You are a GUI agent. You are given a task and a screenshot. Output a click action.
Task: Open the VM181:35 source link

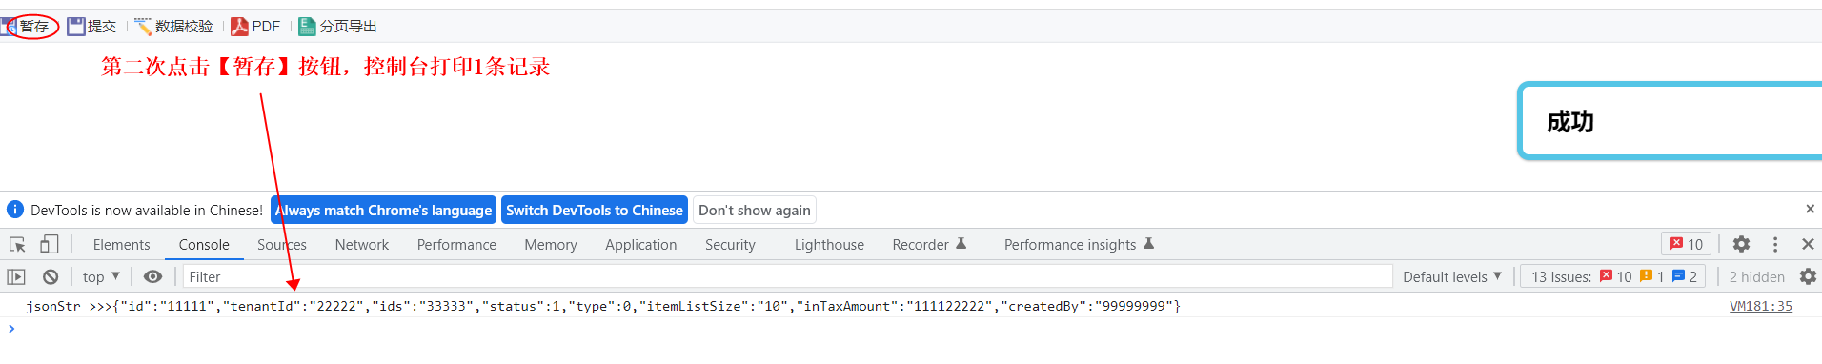(1761, 306)
